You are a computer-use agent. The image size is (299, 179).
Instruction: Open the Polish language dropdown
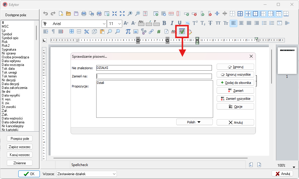(x=194, y=122)
